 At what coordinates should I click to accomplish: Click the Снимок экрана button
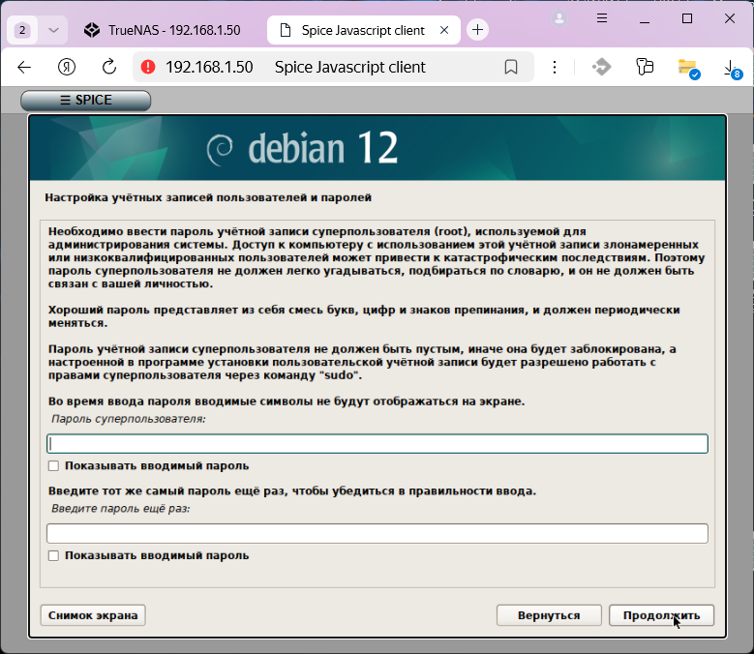[x=93, y=615]
